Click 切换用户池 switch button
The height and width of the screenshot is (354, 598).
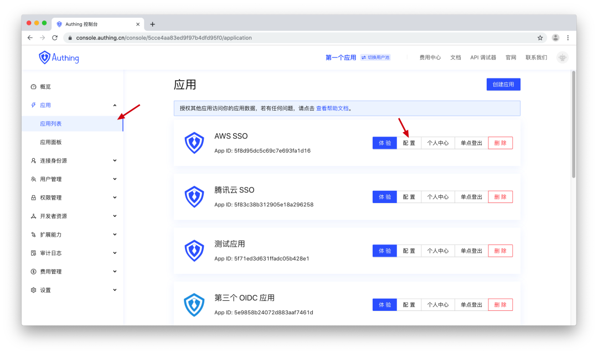[x=375, y=58]
